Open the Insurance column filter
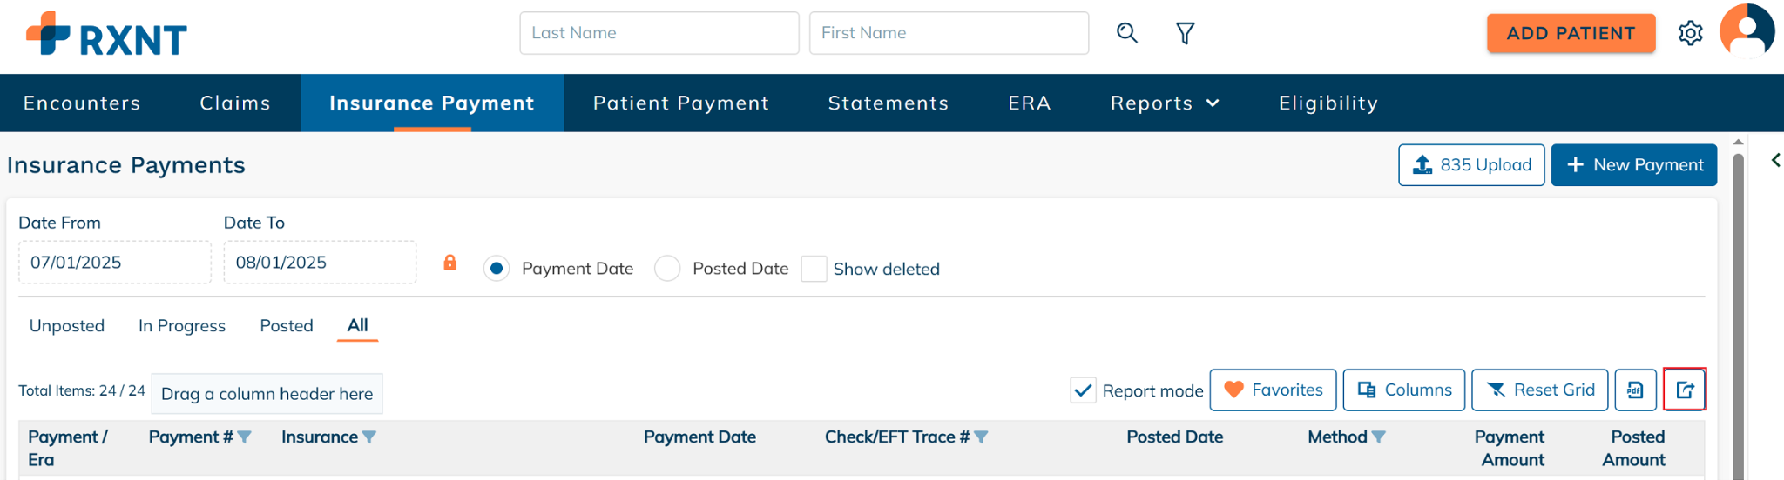 point(369,437)
